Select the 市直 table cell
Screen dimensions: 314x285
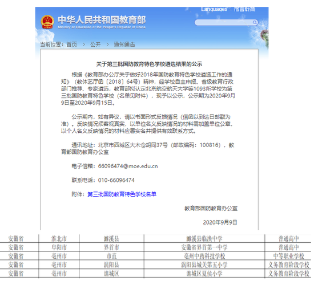point(111,256)
